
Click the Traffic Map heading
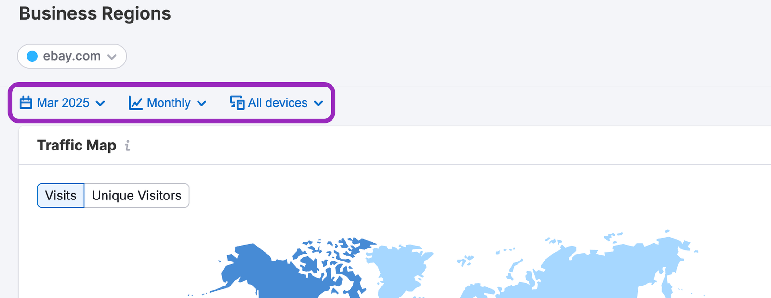coord(77,145)
